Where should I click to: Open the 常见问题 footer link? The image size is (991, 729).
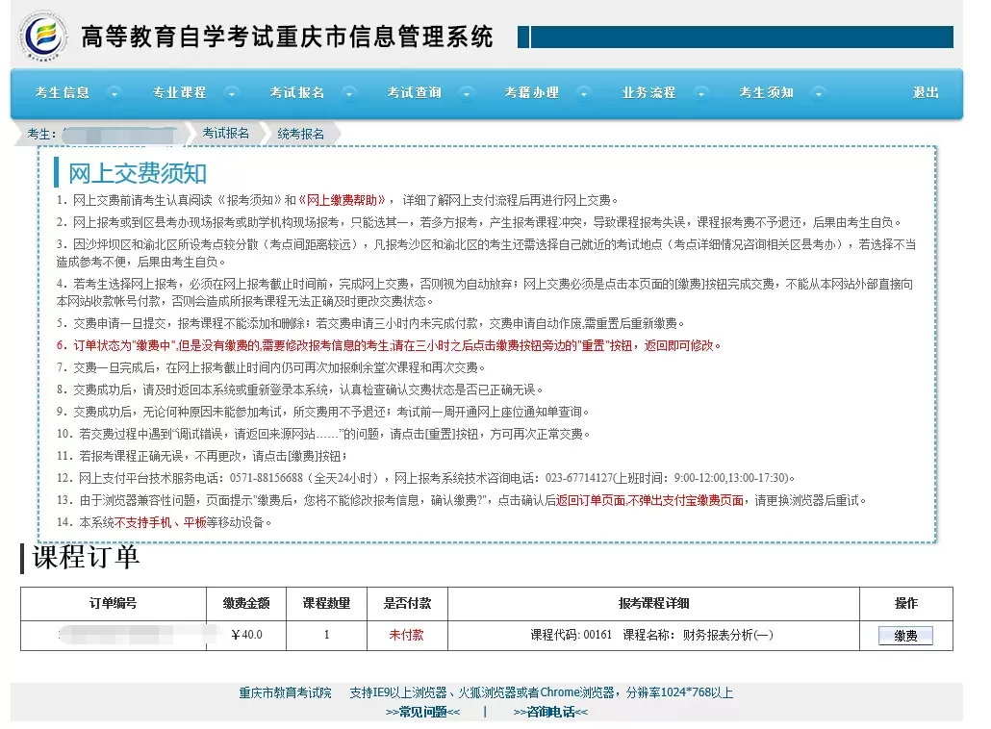click(422, 713)
